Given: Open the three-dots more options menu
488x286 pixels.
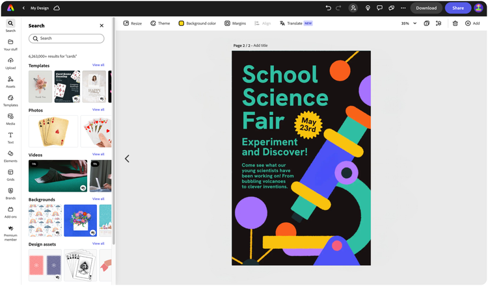Looking at the screenshot, I should click(403, 8).
